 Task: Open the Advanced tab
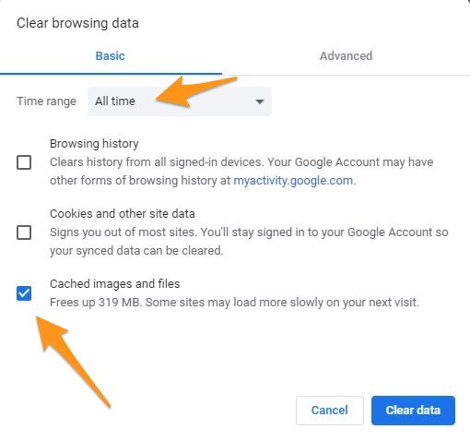click(346, 56)
